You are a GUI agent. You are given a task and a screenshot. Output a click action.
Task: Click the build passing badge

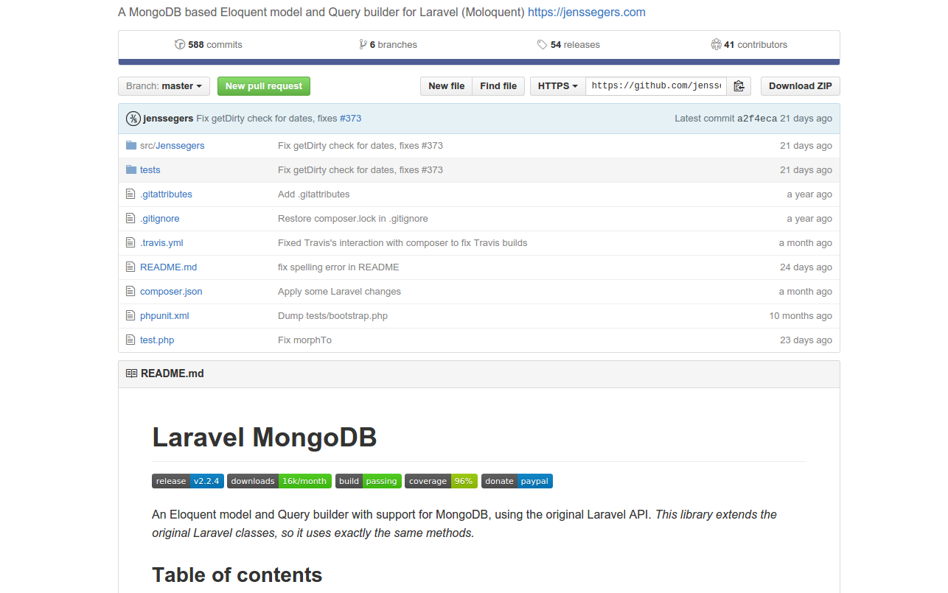pyautogui.click(x=369, y=481)
